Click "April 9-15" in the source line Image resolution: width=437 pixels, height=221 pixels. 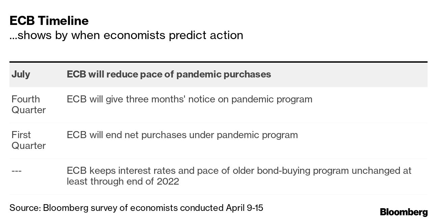244,208
